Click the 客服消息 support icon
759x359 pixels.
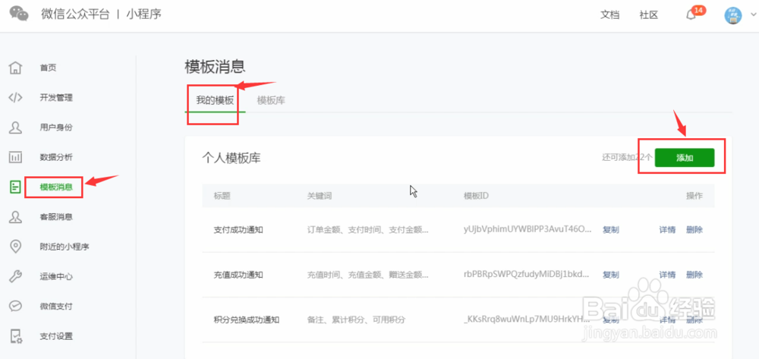click(x=16, y=217)
